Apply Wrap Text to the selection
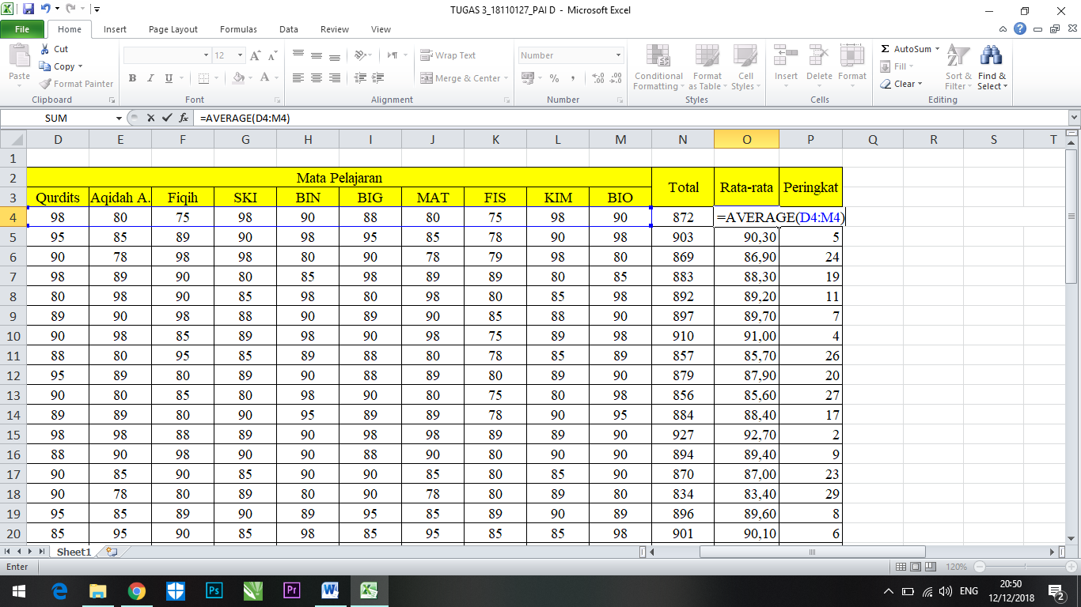The image size is (1081, 607). tap(447, 55)
